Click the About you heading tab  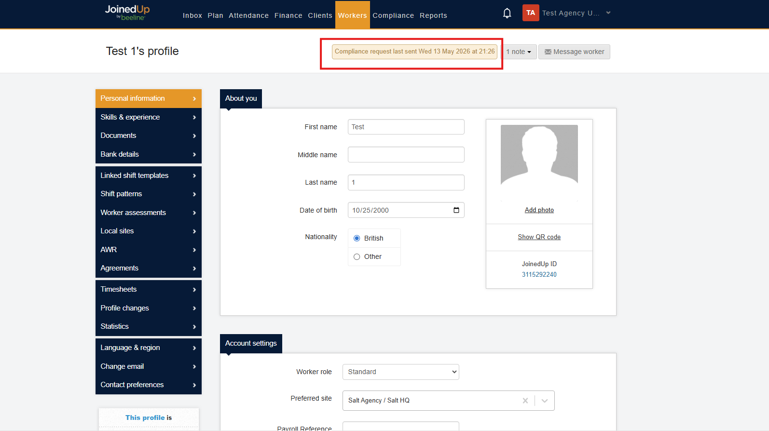(241, 98)
